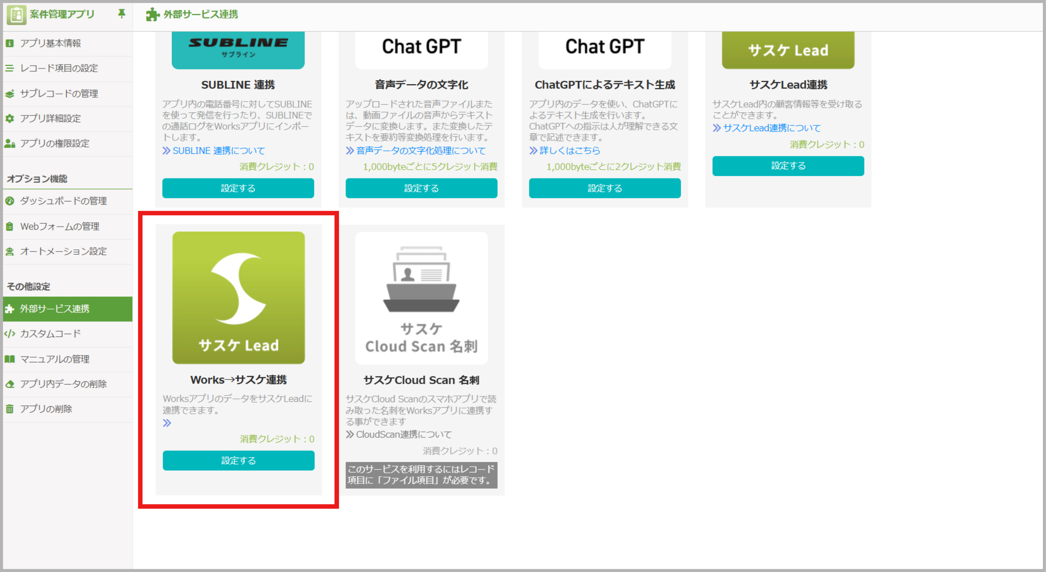Screen dimensions: 1046x572
Task: Open ダッシュボードの管理
Action: [x=67, y=201]
